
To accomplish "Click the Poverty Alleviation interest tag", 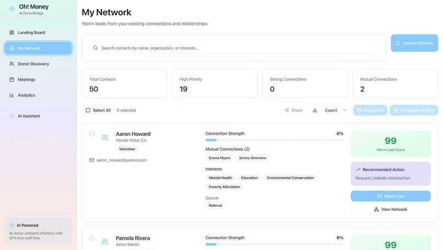I will tap(224, 187).
